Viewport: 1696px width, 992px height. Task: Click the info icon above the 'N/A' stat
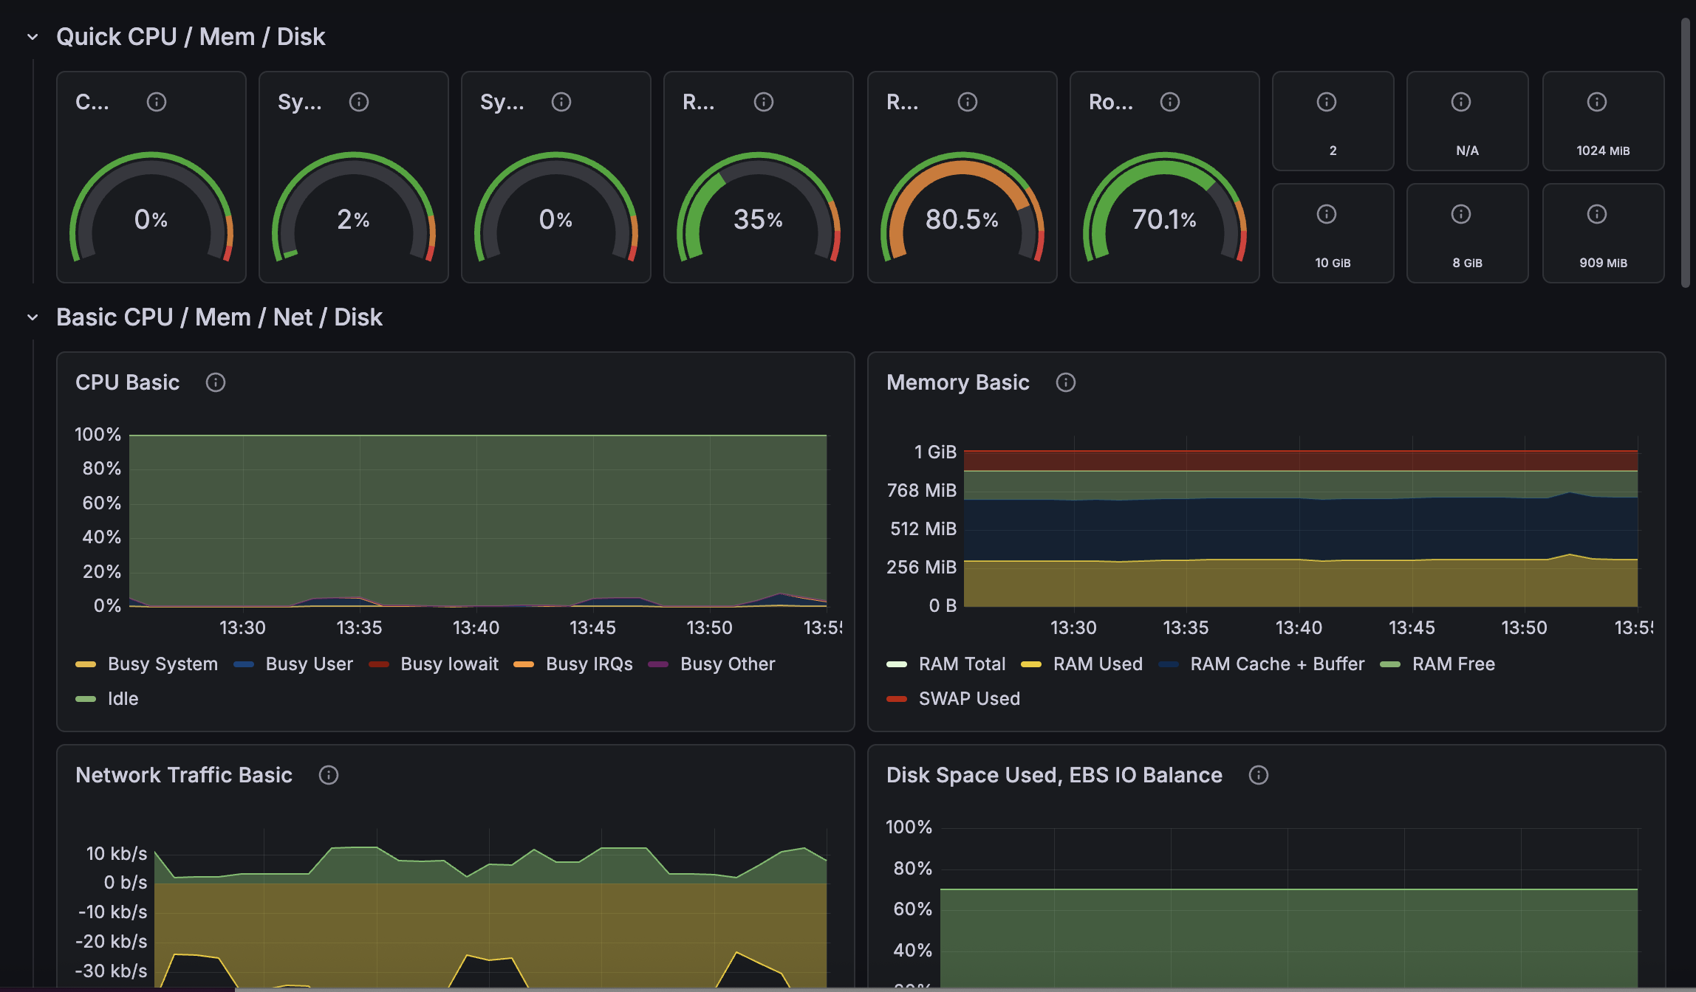[x=1461, y=102]
